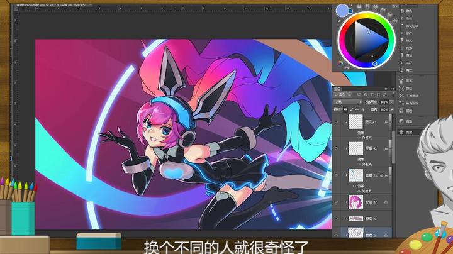Image resolution: width=453 pixels, height=254 pixels.
Task: Click the 不透明度 opacity 100% field
Action: 384,102
